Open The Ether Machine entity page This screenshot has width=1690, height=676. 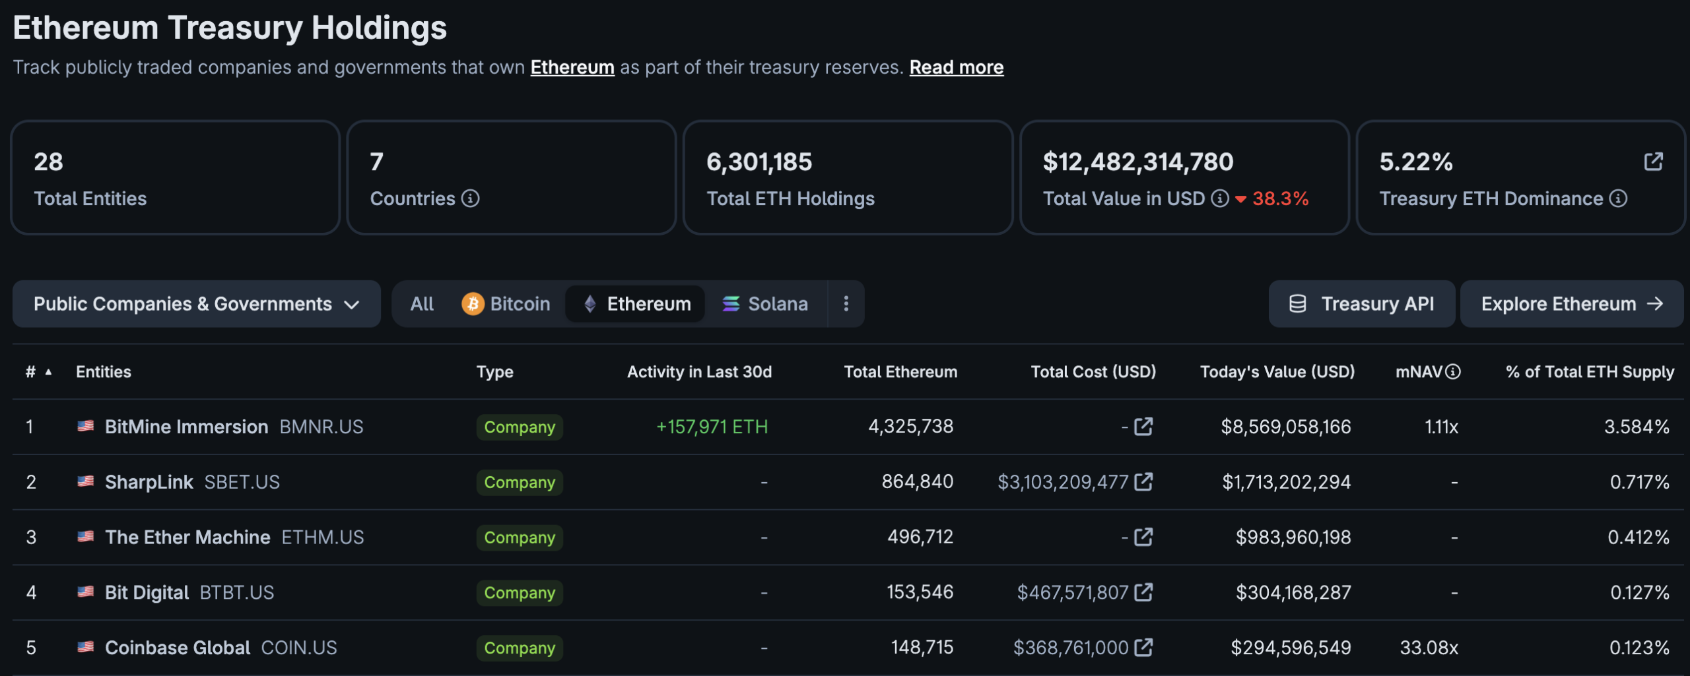coord(187,538)
